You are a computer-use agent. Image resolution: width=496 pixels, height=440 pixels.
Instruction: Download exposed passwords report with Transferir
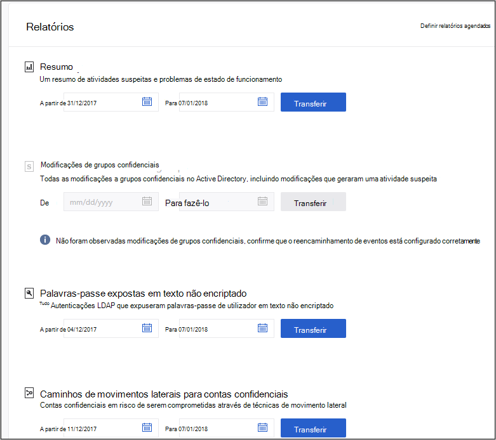[313, 328]
